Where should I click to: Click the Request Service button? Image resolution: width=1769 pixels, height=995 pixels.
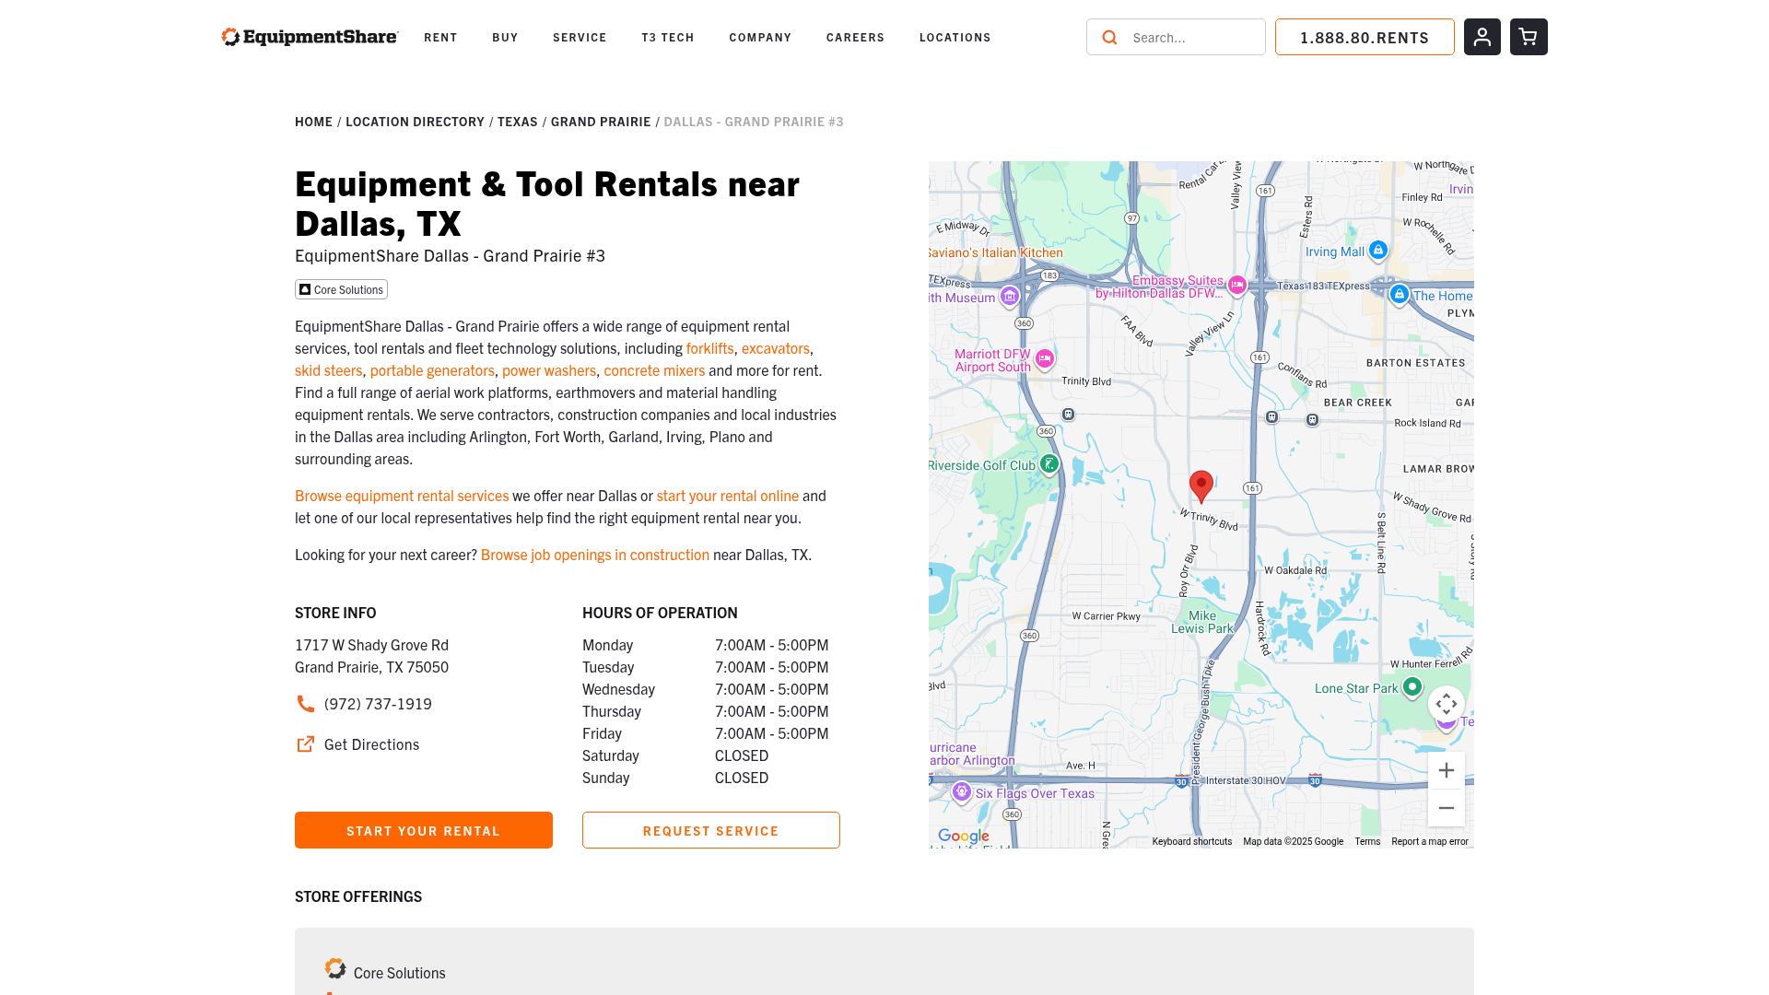(710, 830)
